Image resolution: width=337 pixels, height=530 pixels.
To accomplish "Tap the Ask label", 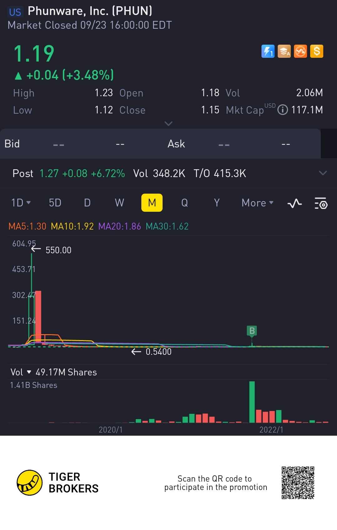I will pyautogui.click(x=176, y=144).
